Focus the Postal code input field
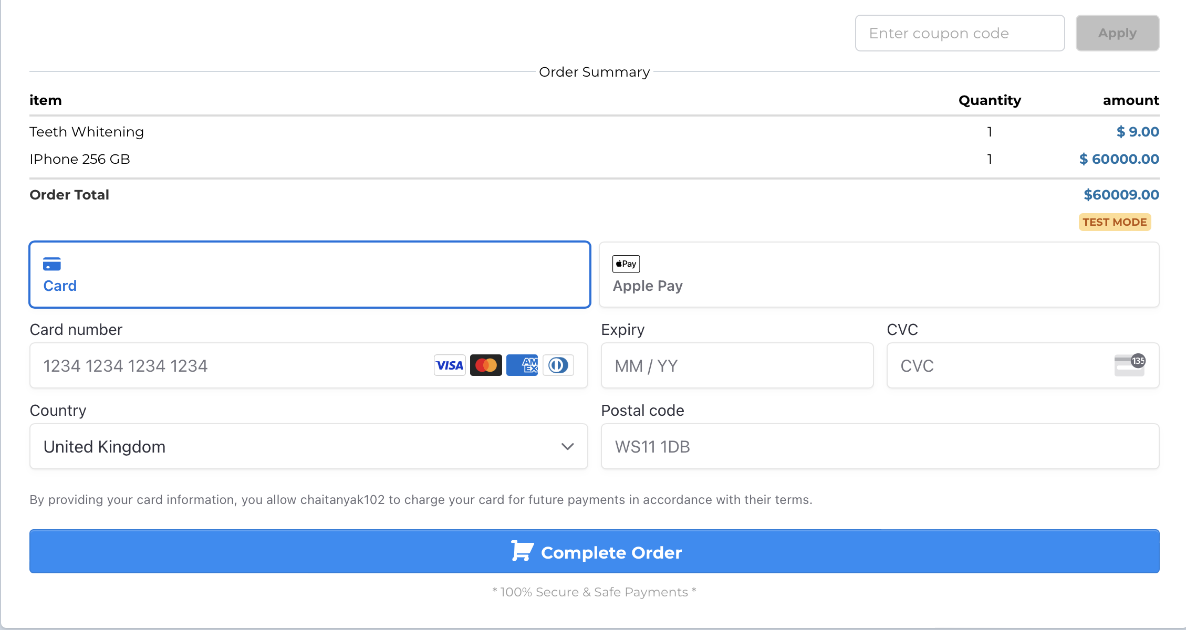 880,446
